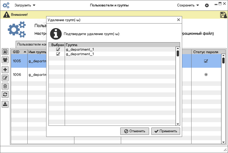Image resolution: width=228 pixels, height=153 pixels.
Task: Open the users sidebar icon
Action: click(x=5, y=52)
